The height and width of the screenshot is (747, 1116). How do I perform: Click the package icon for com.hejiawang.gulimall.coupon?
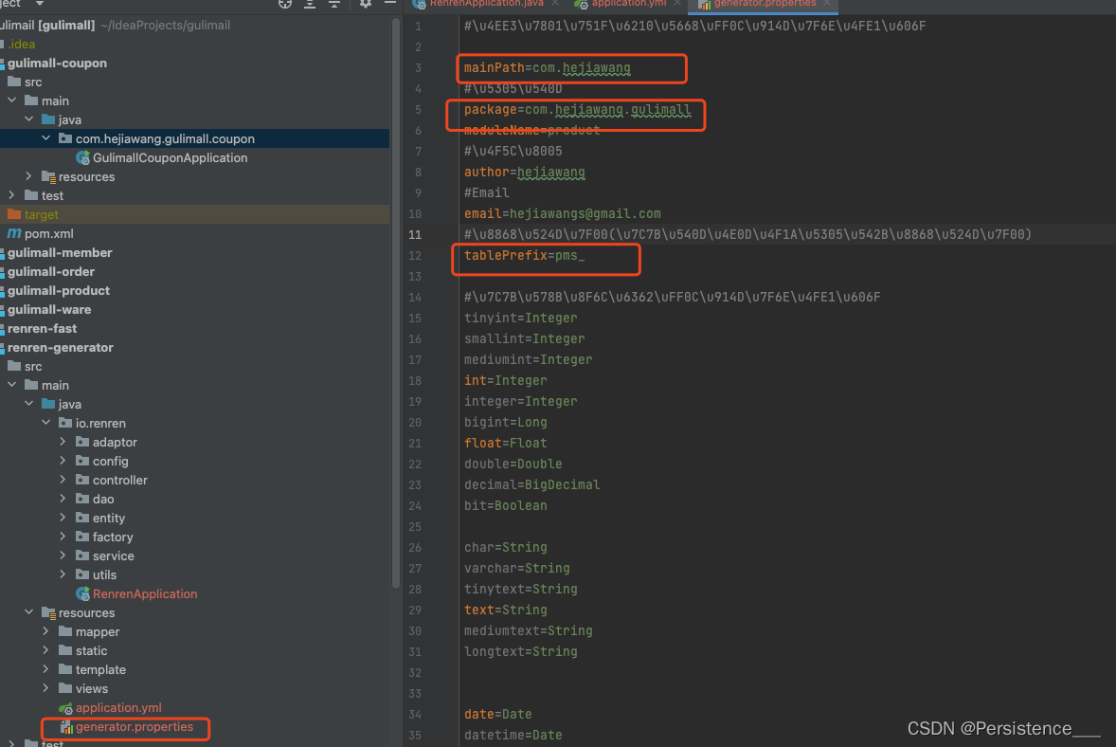(x=65, y=138)
